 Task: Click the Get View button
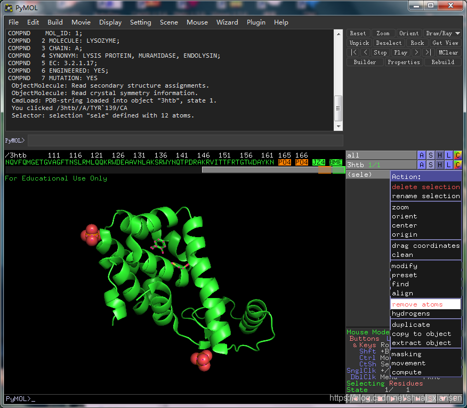coord(445,43)
